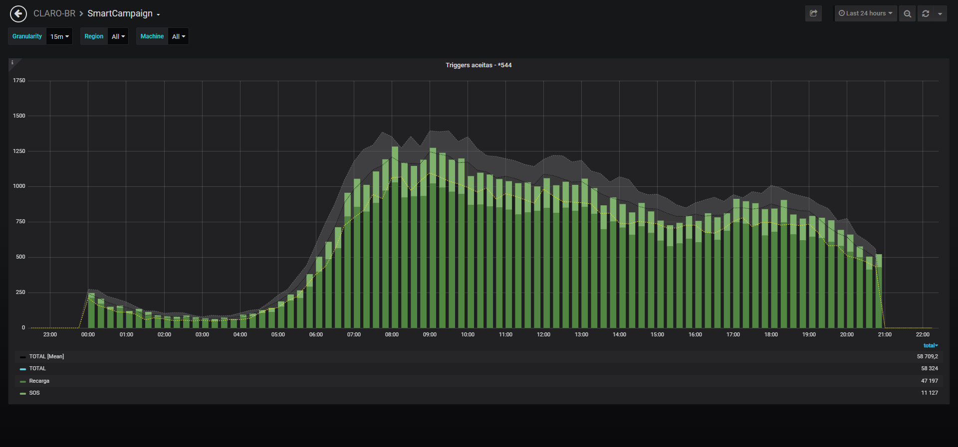Click the TOTAL [Mean] legend color swatch

(x=23, y=357)
